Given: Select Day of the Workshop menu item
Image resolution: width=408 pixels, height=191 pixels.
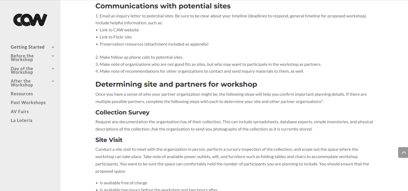Looking at the screenshot, I should (22, 71).
